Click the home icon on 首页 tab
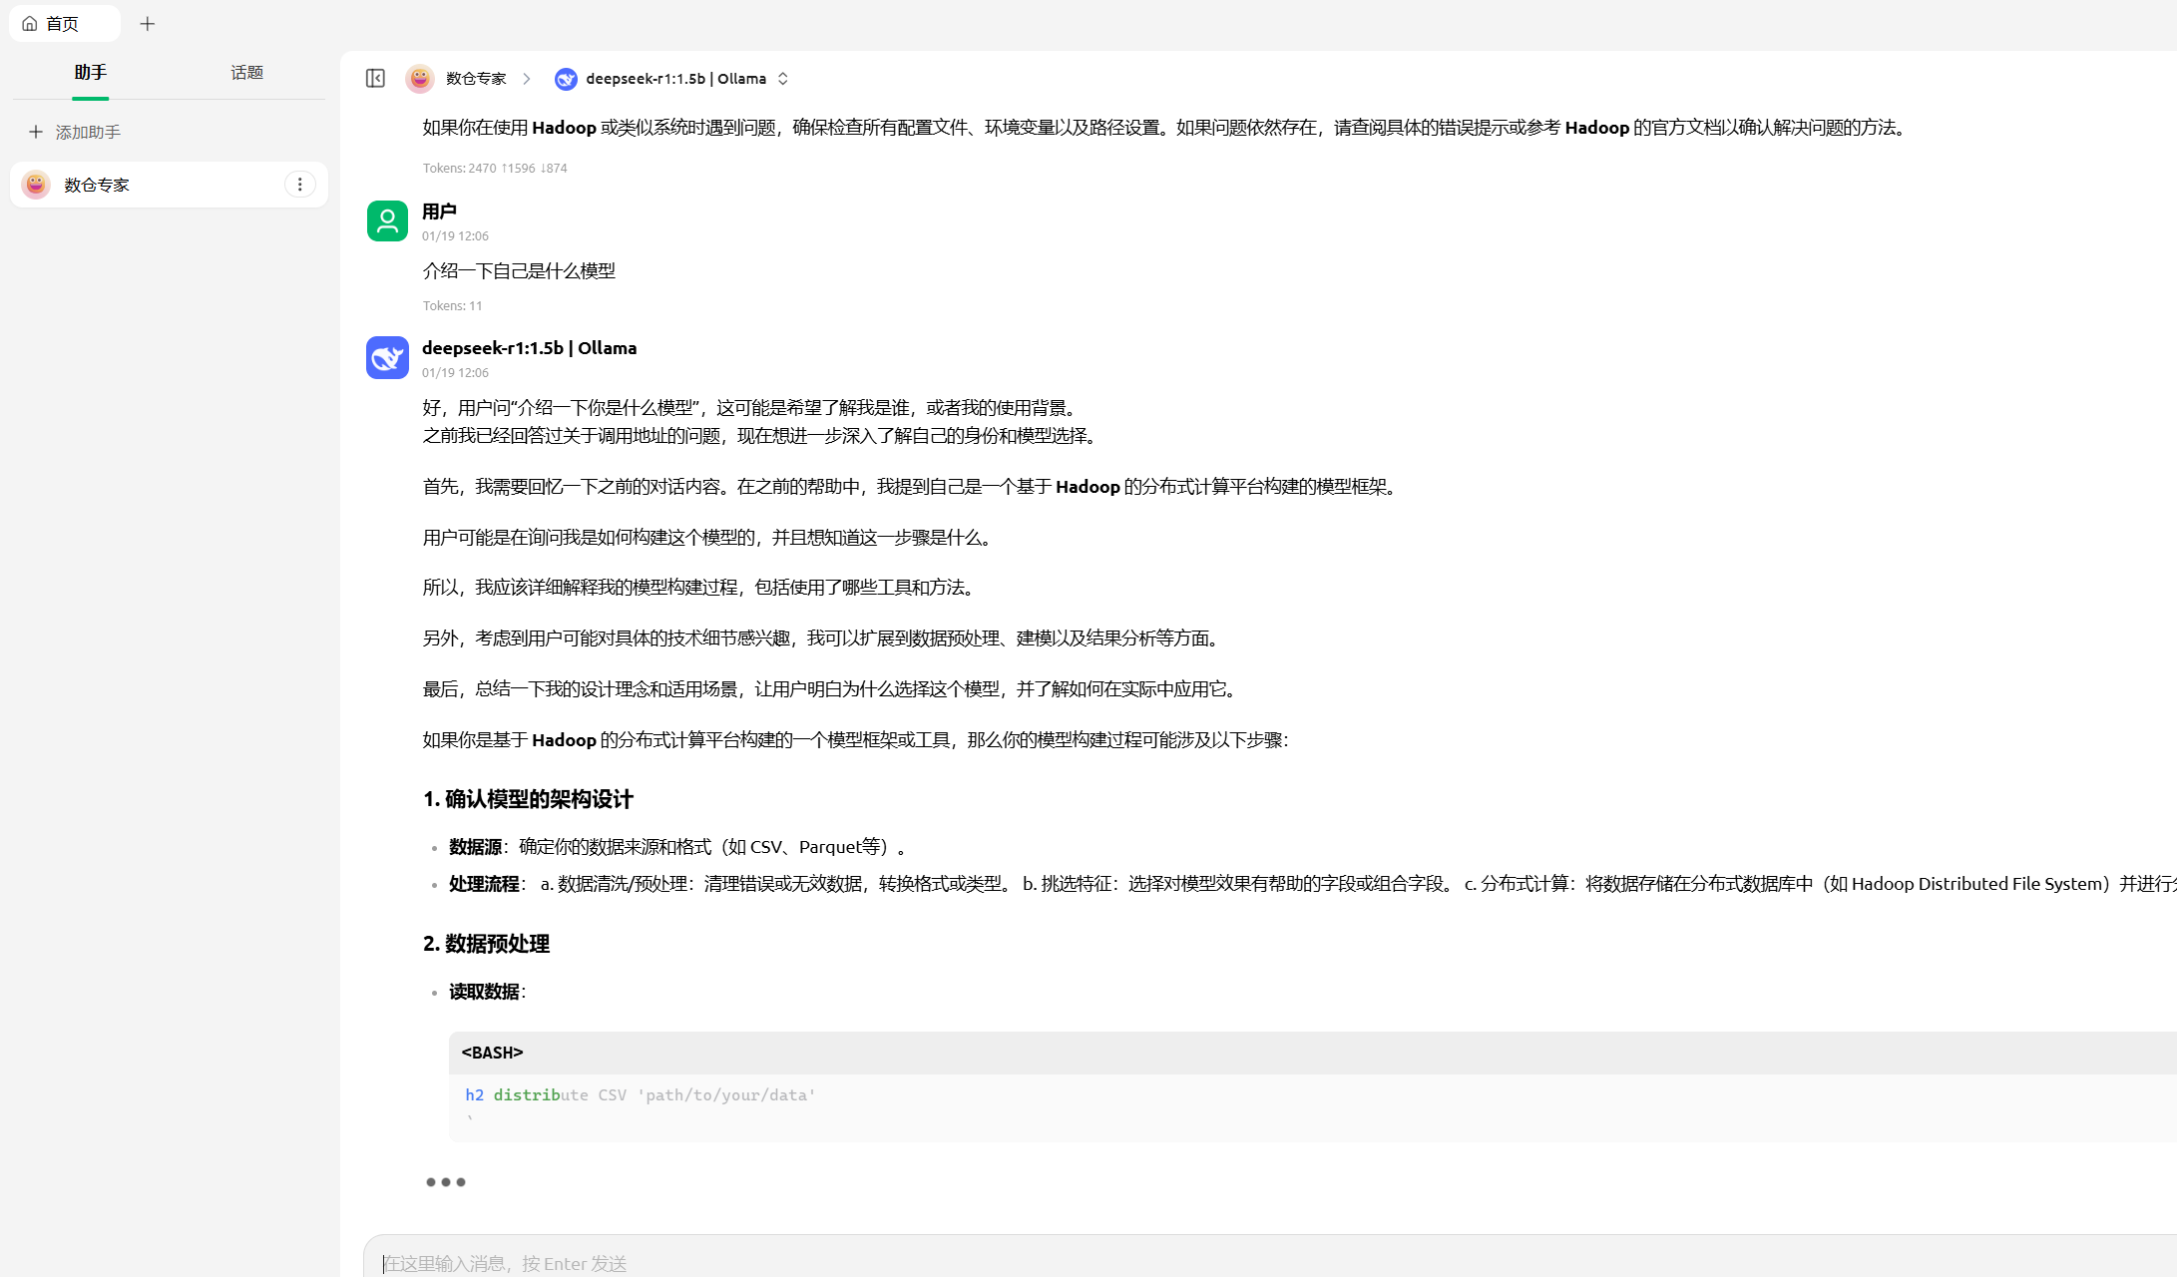 30,24
